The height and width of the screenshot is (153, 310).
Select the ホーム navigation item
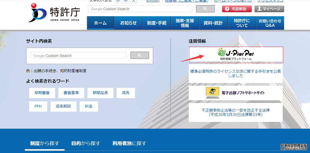[x=100, y=23]
